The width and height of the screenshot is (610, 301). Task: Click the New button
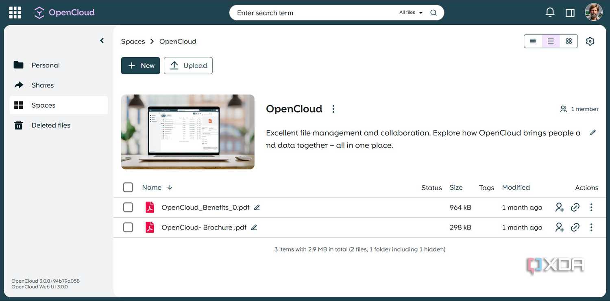[141, 65]
